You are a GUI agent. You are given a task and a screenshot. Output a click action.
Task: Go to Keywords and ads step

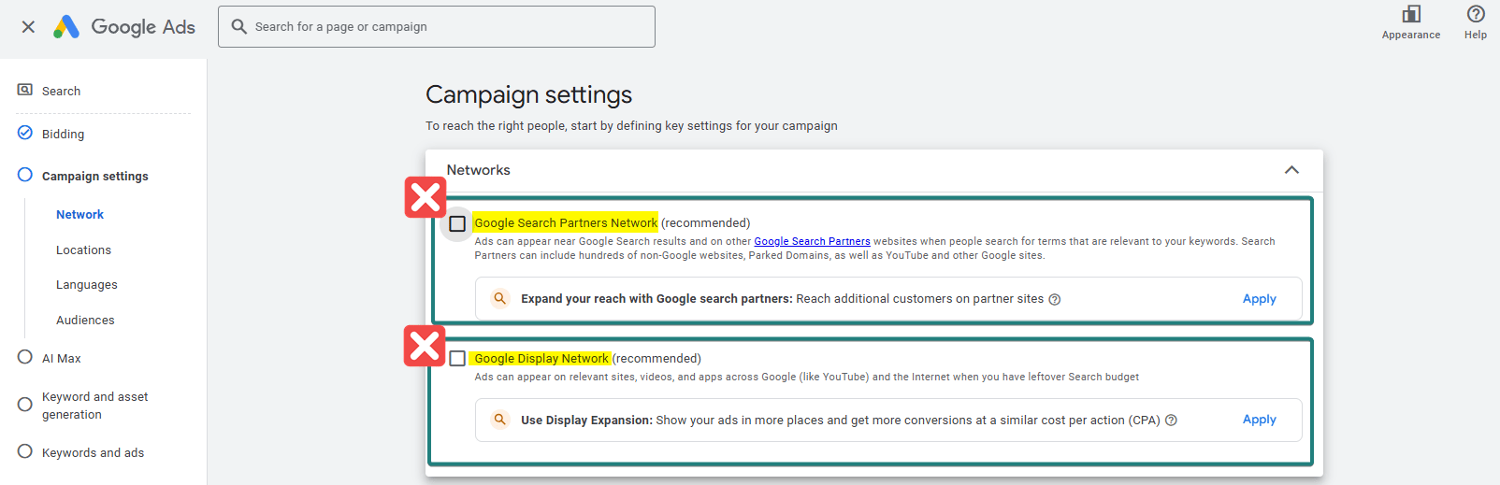(x=94, y=452)
